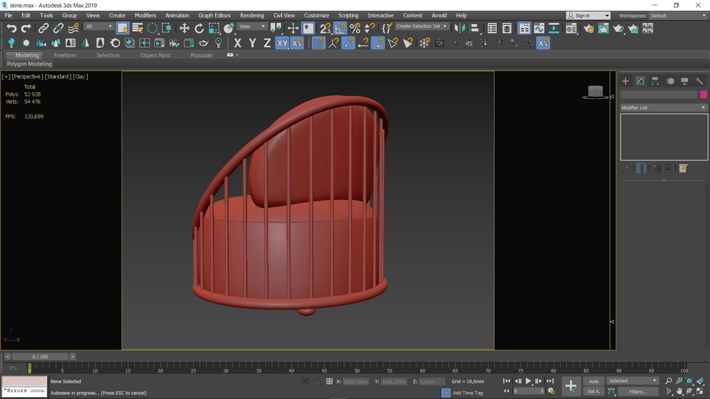Open the Hierarchy command panel
This screenshot has height=399, width=710.
point(655,81)
